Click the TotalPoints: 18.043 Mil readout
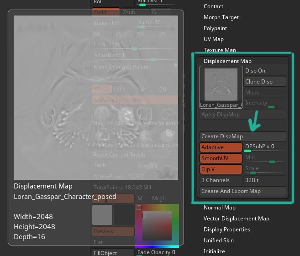 coord(122,188)
